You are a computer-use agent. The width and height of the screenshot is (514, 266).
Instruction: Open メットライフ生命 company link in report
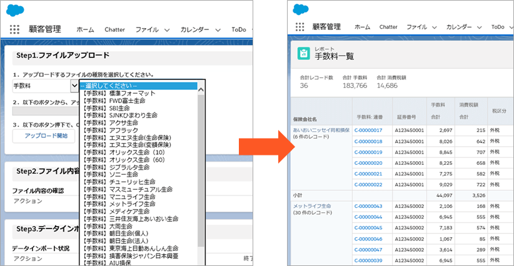coord(312,206)
